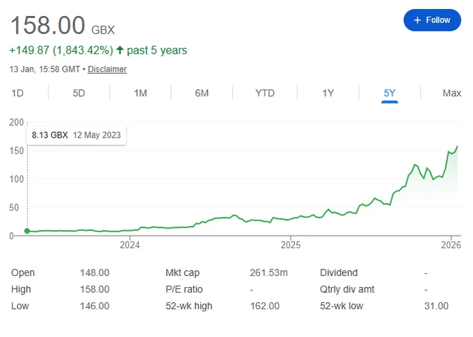Click the Mkt cap value 261.53m
Viewport: 473px width, 337px height.
pos(268,273)
